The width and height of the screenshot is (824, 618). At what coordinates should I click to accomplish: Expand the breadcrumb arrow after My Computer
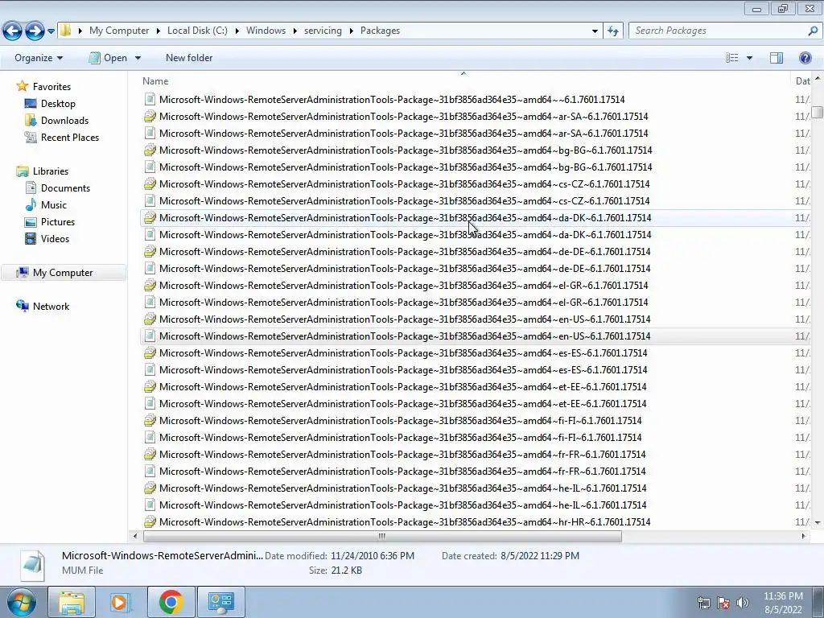point(159,31)
